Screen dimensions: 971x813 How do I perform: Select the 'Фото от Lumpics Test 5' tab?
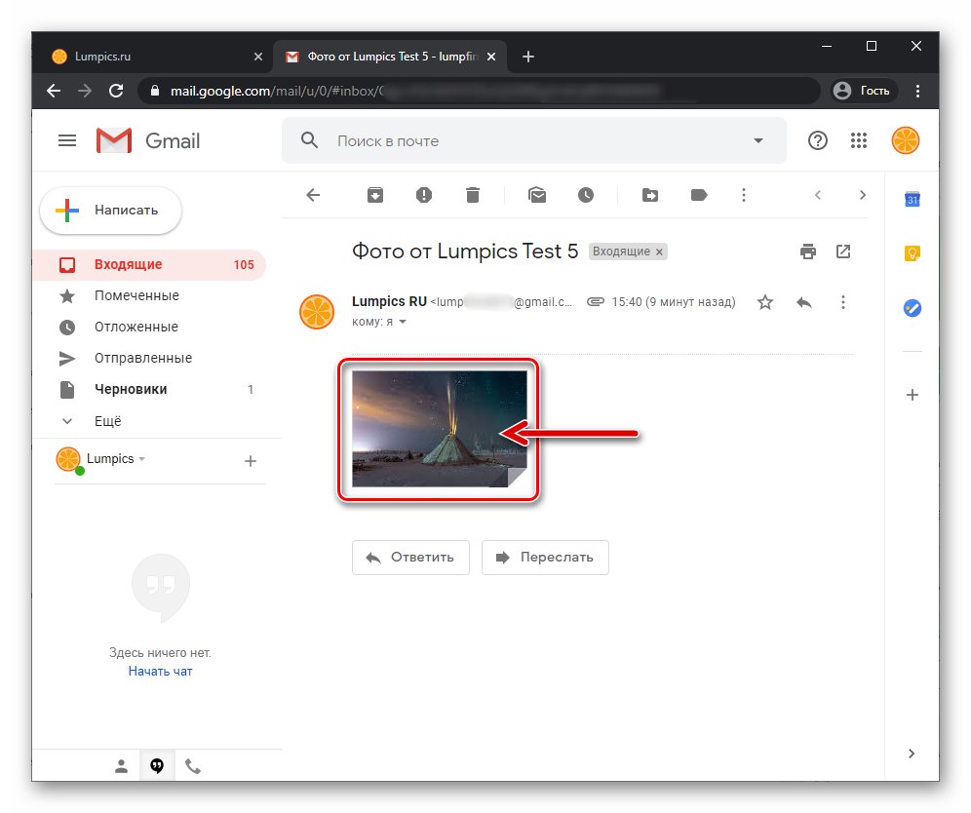click(x=390, y=57)
